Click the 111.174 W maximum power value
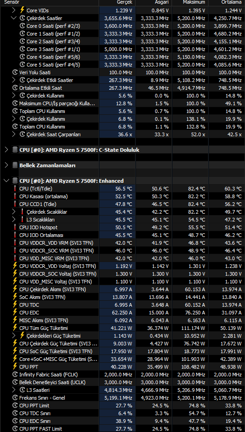Viewport: 245px width, 432px height. tap(193, 328)
